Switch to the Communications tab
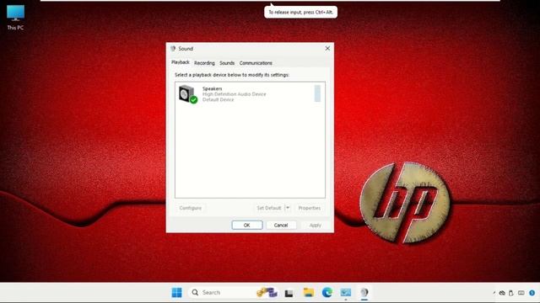Viewport: 540px width, 303px height. tap(256, 63)
